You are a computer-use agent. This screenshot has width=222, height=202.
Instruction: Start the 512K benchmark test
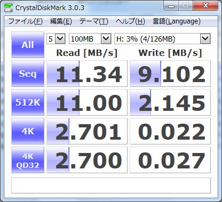point(28,102)
